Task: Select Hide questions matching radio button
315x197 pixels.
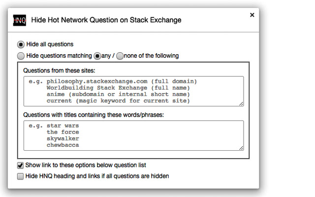Action: pos(21,56)
